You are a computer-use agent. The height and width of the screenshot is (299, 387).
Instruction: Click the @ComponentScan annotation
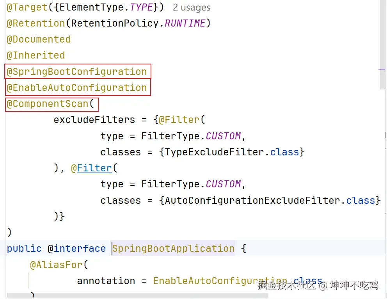point(47,104)
